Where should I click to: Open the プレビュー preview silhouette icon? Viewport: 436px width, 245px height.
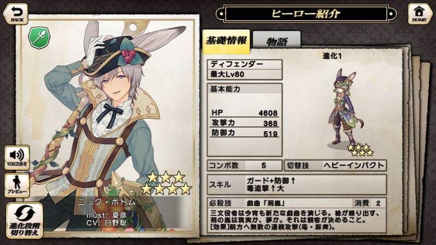(x=17, y=185)
